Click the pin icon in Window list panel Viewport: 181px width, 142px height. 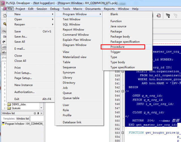pyautogui.click(x=38, y=113)
